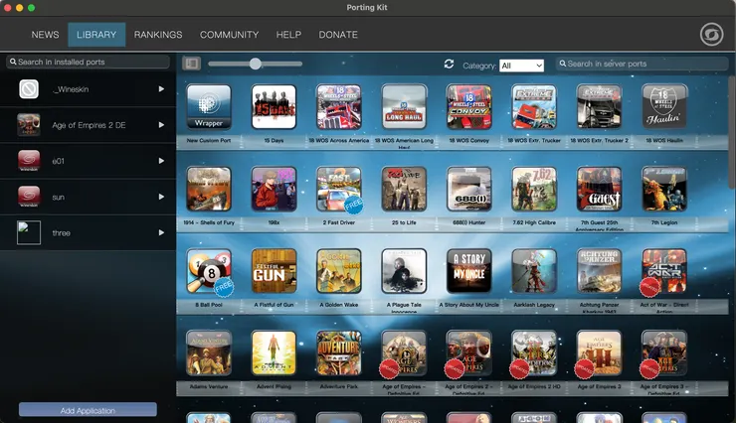Image resolution: width=736 pixels, height=423 pixels.
Task: Select the 688(I) Hunter icon
Action: 468,189
